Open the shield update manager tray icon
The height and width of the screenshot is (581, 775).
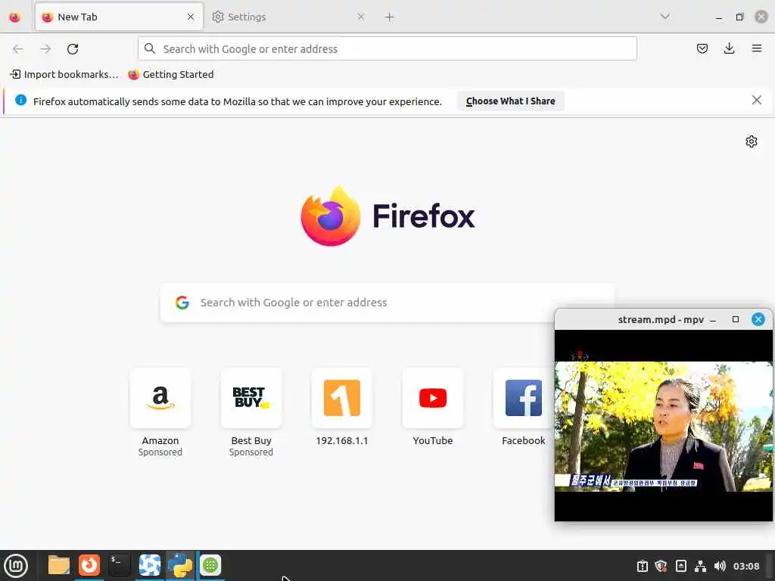(x=661, y=566)
